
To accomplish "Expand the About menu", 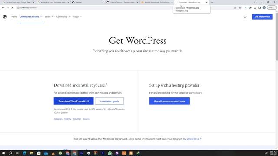I will coord(78,17).
